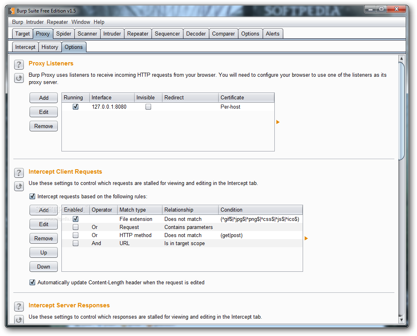
Task: Remove the selected proxy listener
Action: pyautogui.click(x=44, y=126)
